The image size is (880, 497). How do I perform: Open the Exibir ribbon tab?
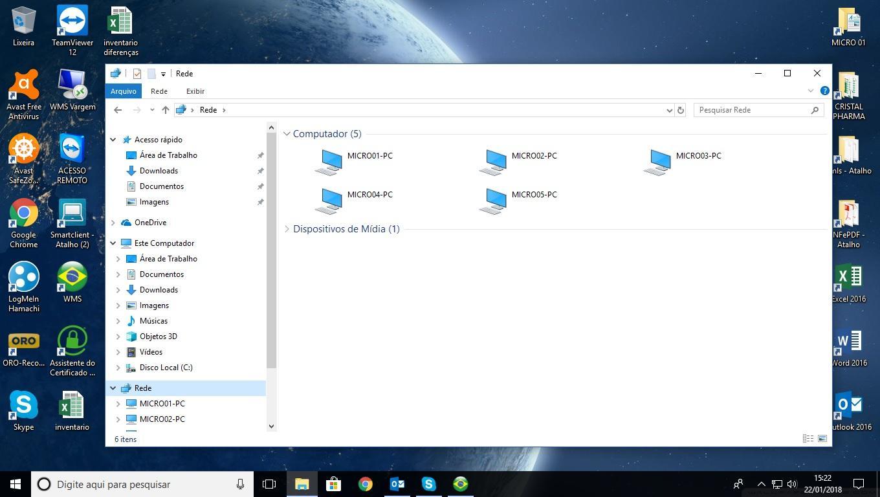[195, 91]
